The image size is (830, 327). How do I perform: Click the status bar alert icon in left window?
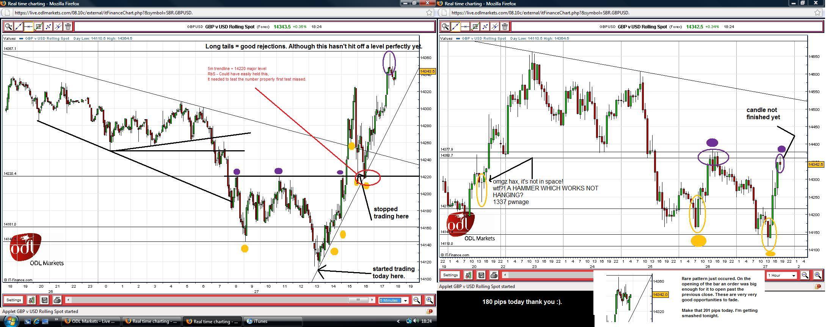429,311
